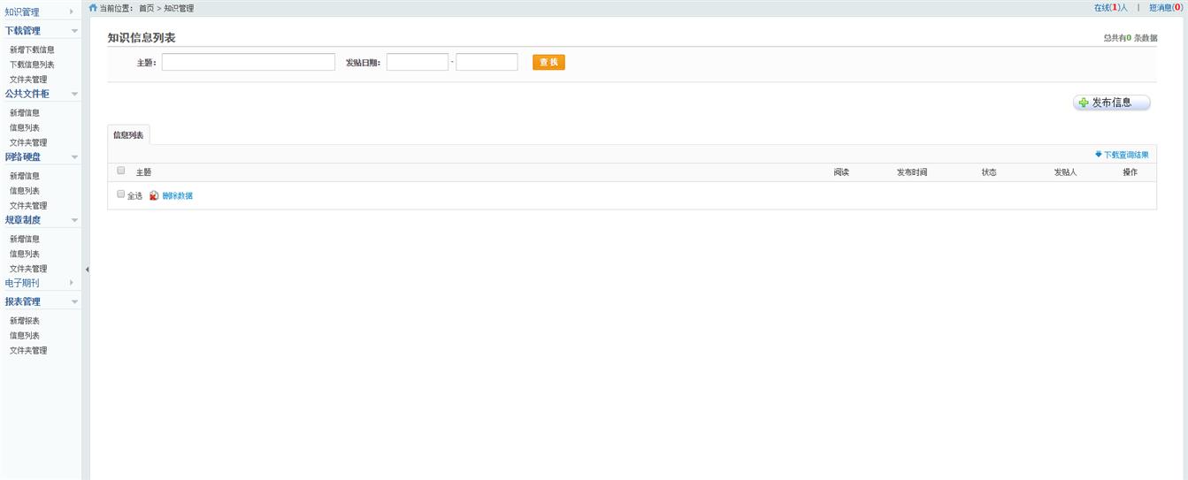Image resolution: width=1188 pixels, height=480 pixels.
Task: Expand the 电子期刊 sidebar section
Action: pyautogui.click(x=71, y=283)
